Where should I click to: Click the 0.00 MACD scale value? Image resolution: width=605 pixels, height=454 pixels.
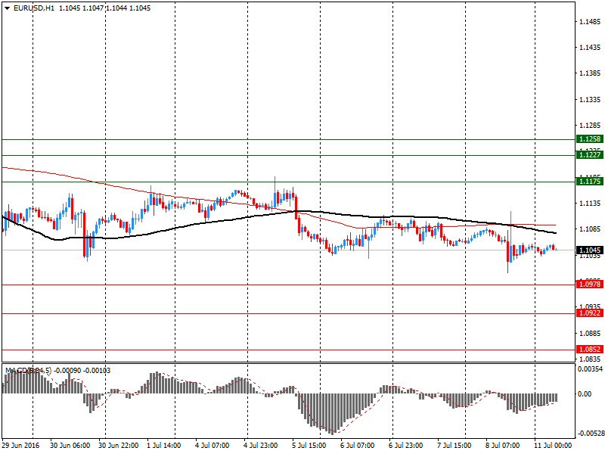[x=584, y=394]
